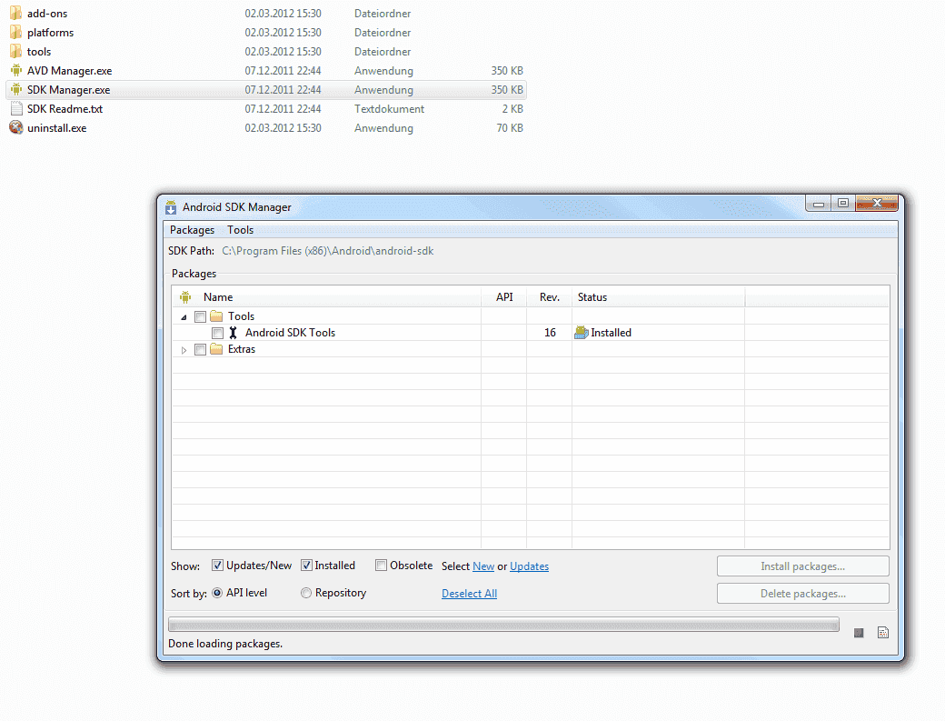The height and width of the screenshot is (721, 945).
Task: Click the Rev. column header
Action: point(550,297)
